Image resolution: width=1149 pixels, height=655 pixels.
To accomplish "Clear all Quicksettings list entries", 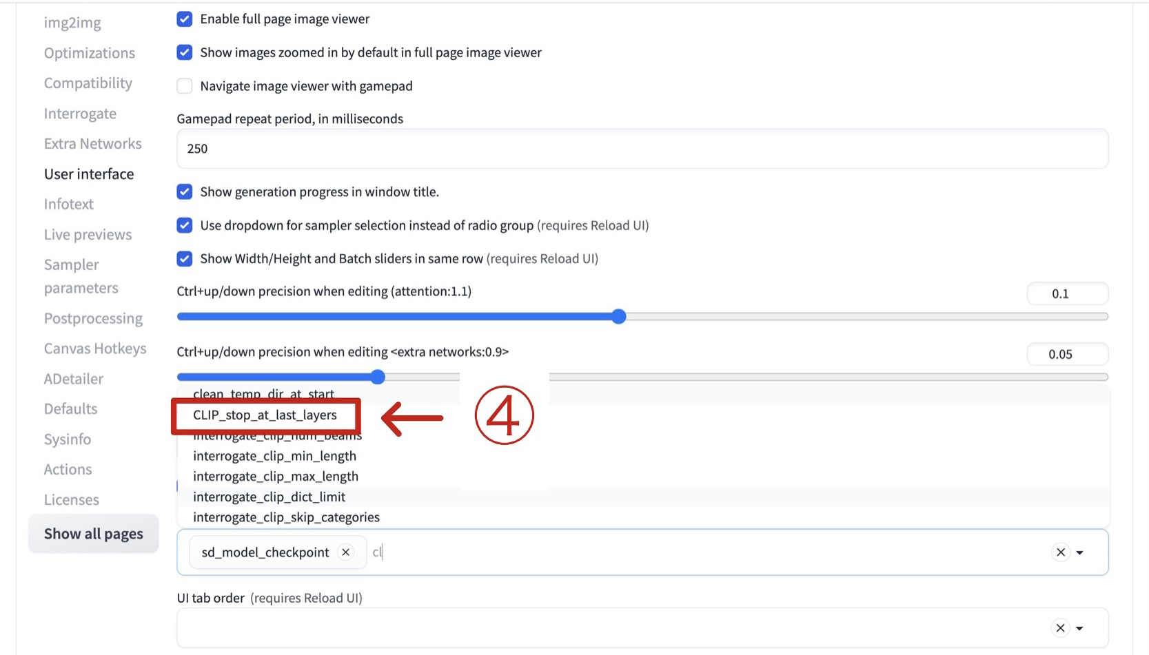I will tap(1060, 552).
